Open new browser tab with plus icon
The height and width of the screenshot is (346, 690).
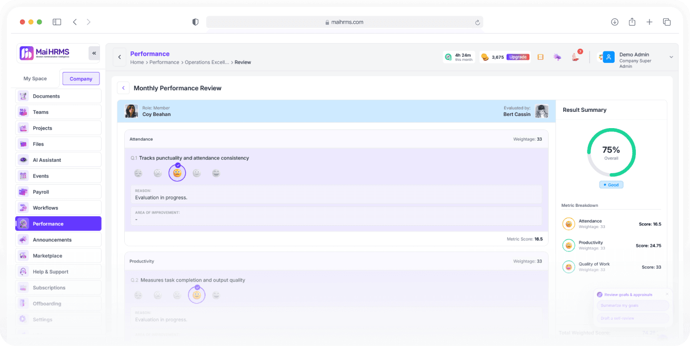click(x=649, y=22)
